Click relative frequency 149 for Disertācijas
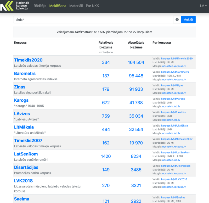Viewport: 209px width, 203px height. coord(106,170)
